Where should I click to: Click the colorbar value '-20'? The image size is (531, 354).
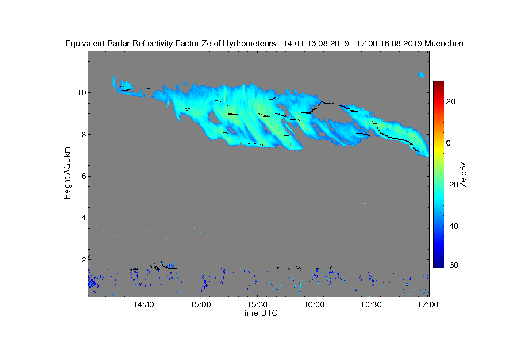click(452, 185)
